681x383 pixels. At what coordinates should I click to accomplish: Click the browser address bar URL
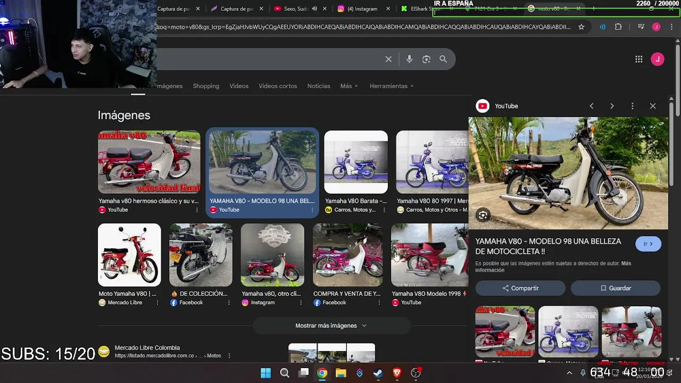tap(363, 27)
